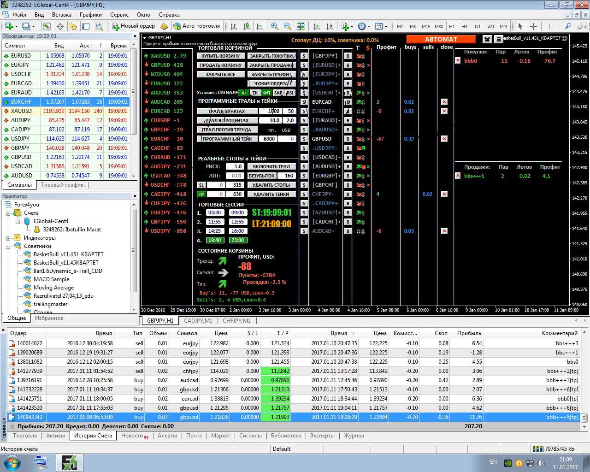590x472 pixels.
Task: Select the H4 timeframe
Action: pos(465,26)
